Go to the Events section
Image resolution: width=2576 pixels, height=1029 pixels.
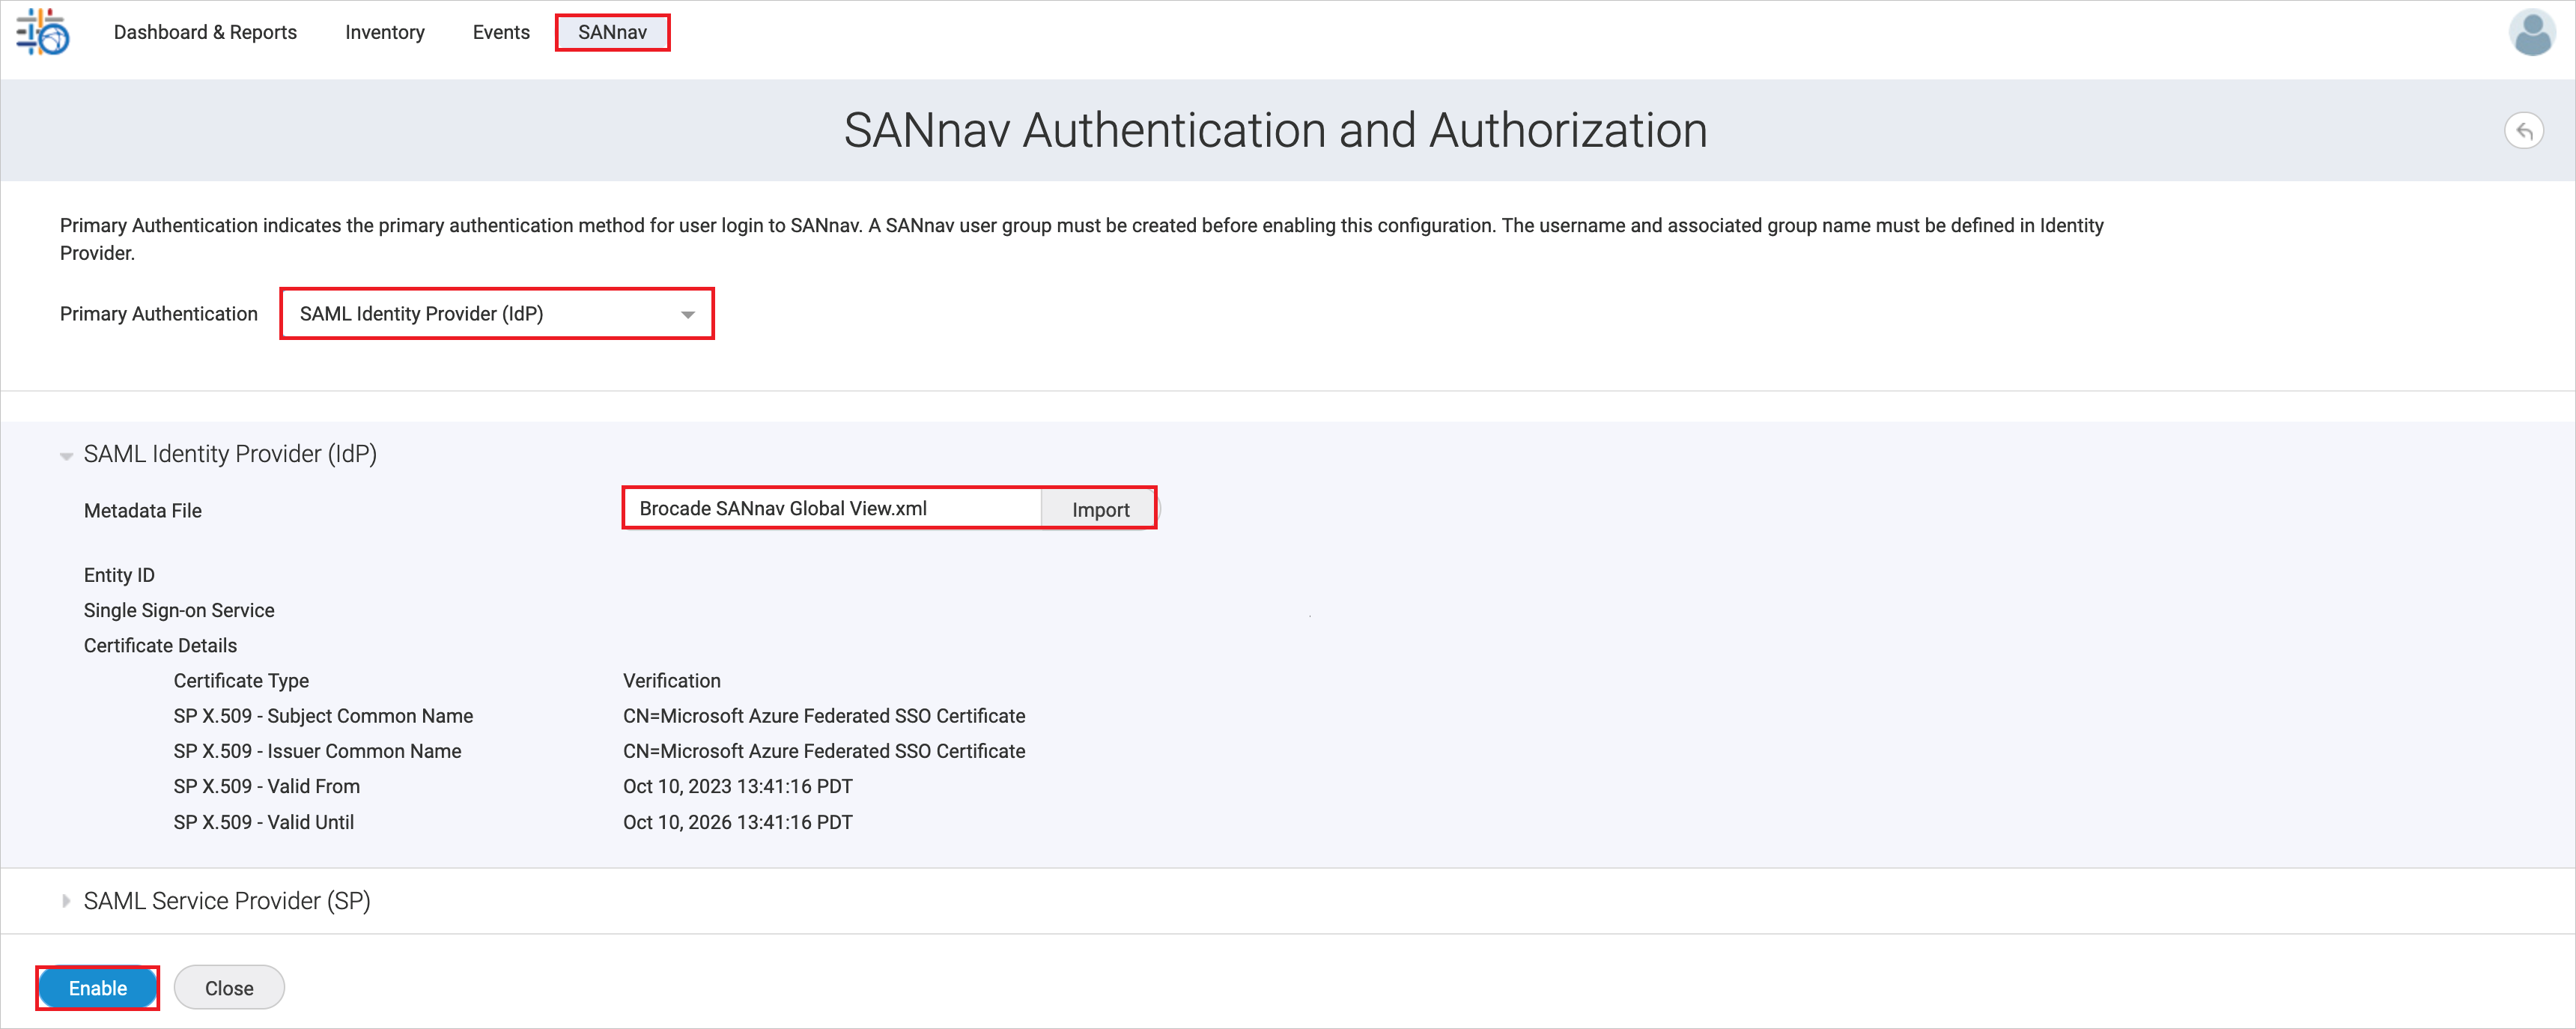500,32
